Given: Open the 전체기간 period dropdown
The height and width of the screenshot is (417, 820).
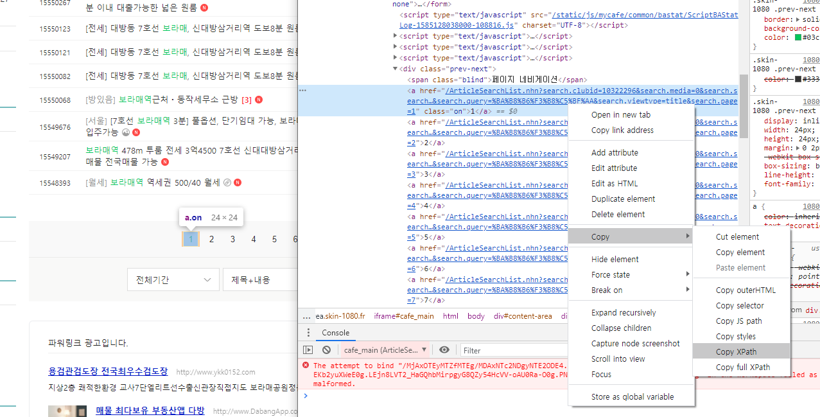Looking at the screenshot, I should pos(173,280).
